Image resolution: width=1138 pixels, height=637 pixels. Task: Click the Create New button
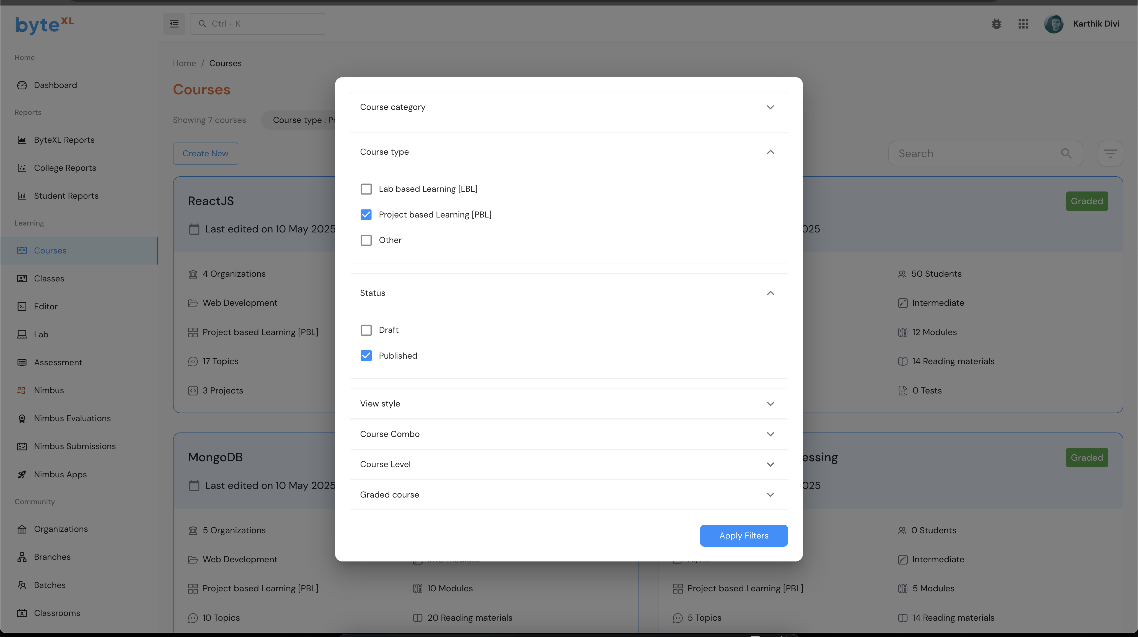point(205,154)
